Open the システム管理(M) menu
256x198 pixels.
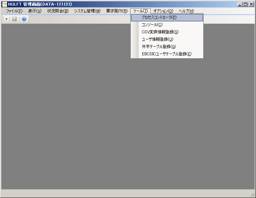pos(87,11)
